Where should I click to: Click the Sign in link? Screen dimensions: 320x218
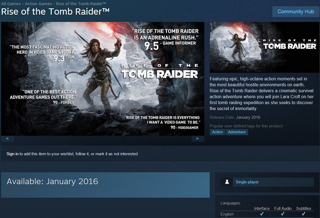coord(12,154)
